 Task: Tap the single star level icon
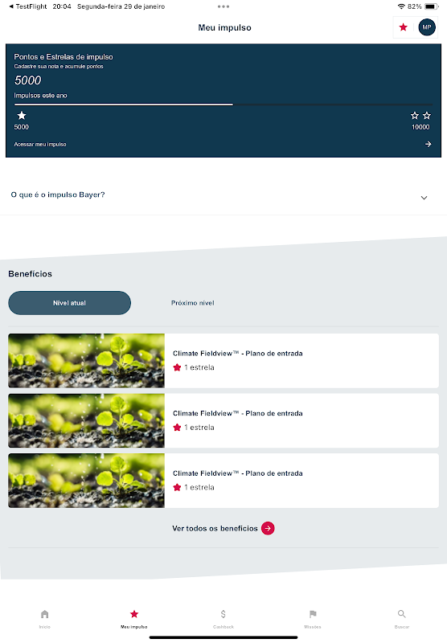22,115
